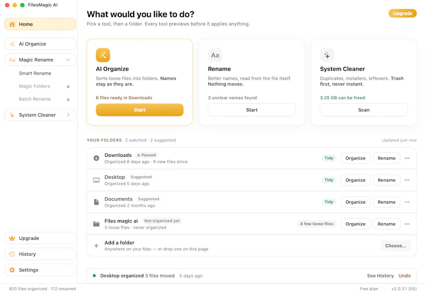Click Rename for Files magic ai folder
This screenshot has height=294, width=426.
tap(387, 224)
